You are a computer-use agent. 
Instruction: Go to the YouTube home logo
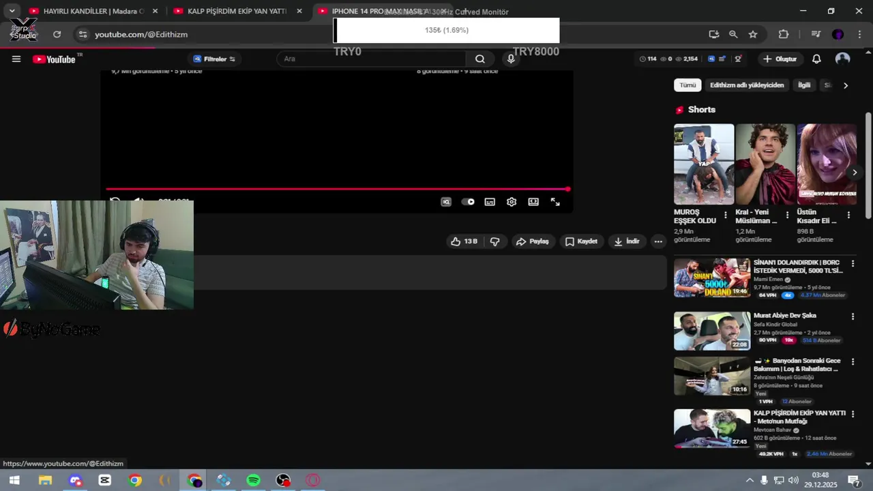pyautogui.click(x=54, y=59)
